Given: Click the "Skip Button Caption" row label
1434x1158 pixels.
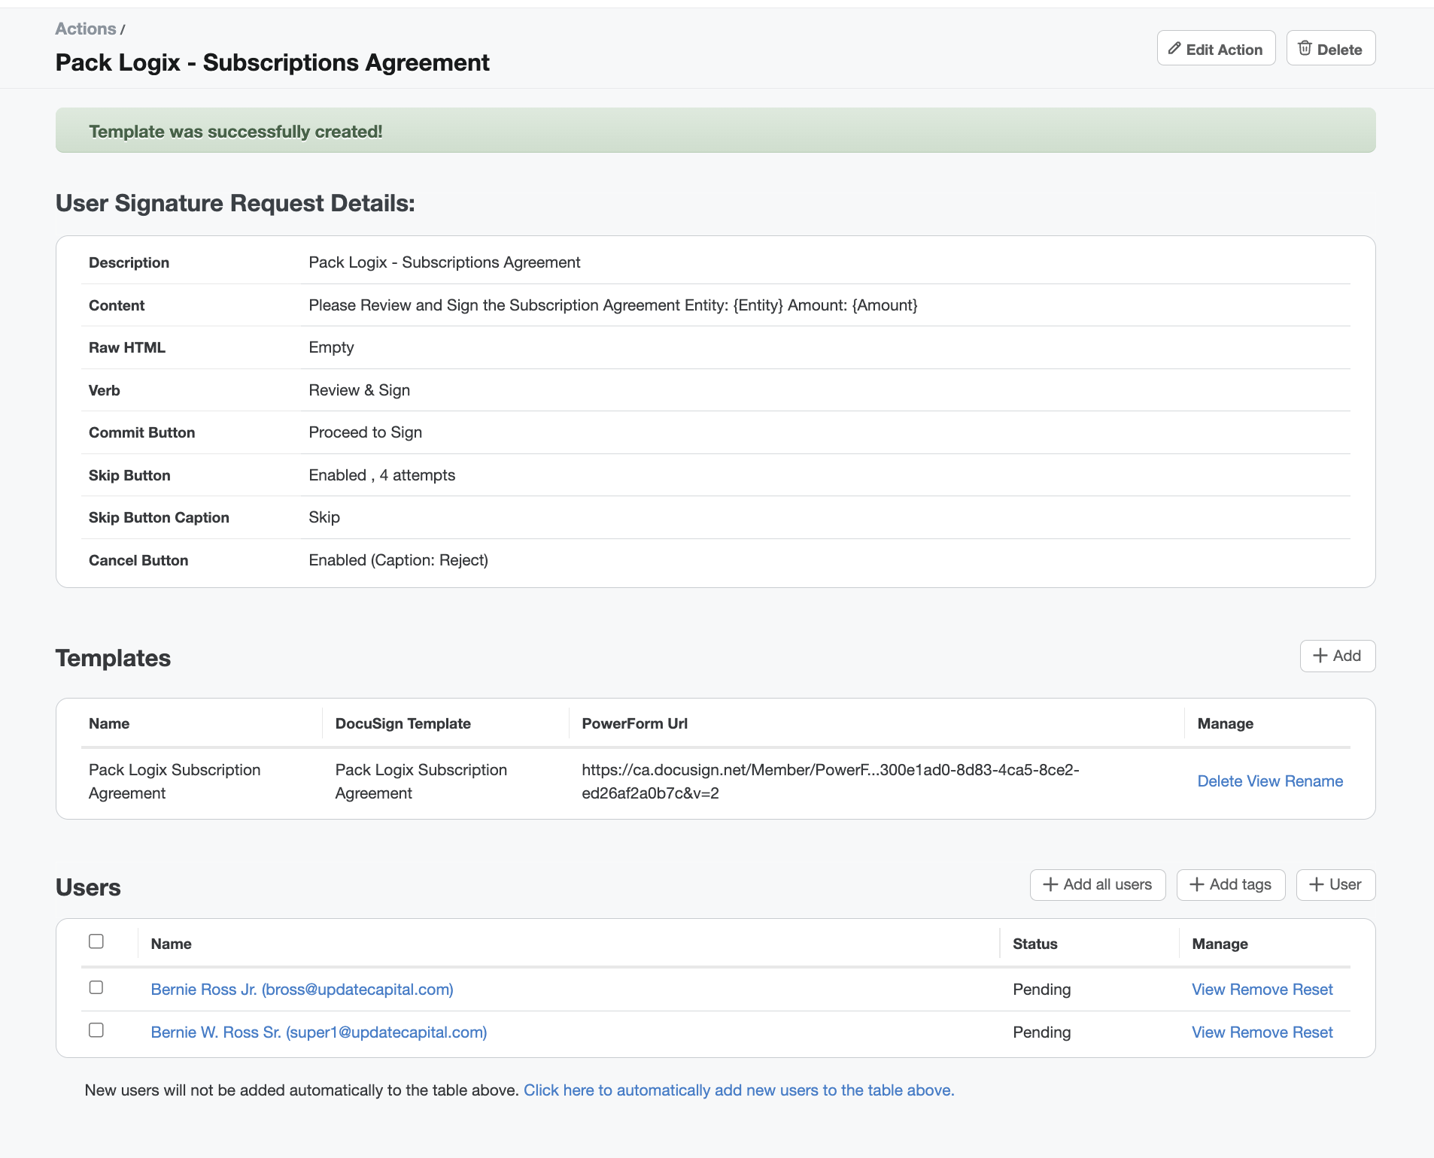Looking at the screenshot, I should [x=160, y=517].
